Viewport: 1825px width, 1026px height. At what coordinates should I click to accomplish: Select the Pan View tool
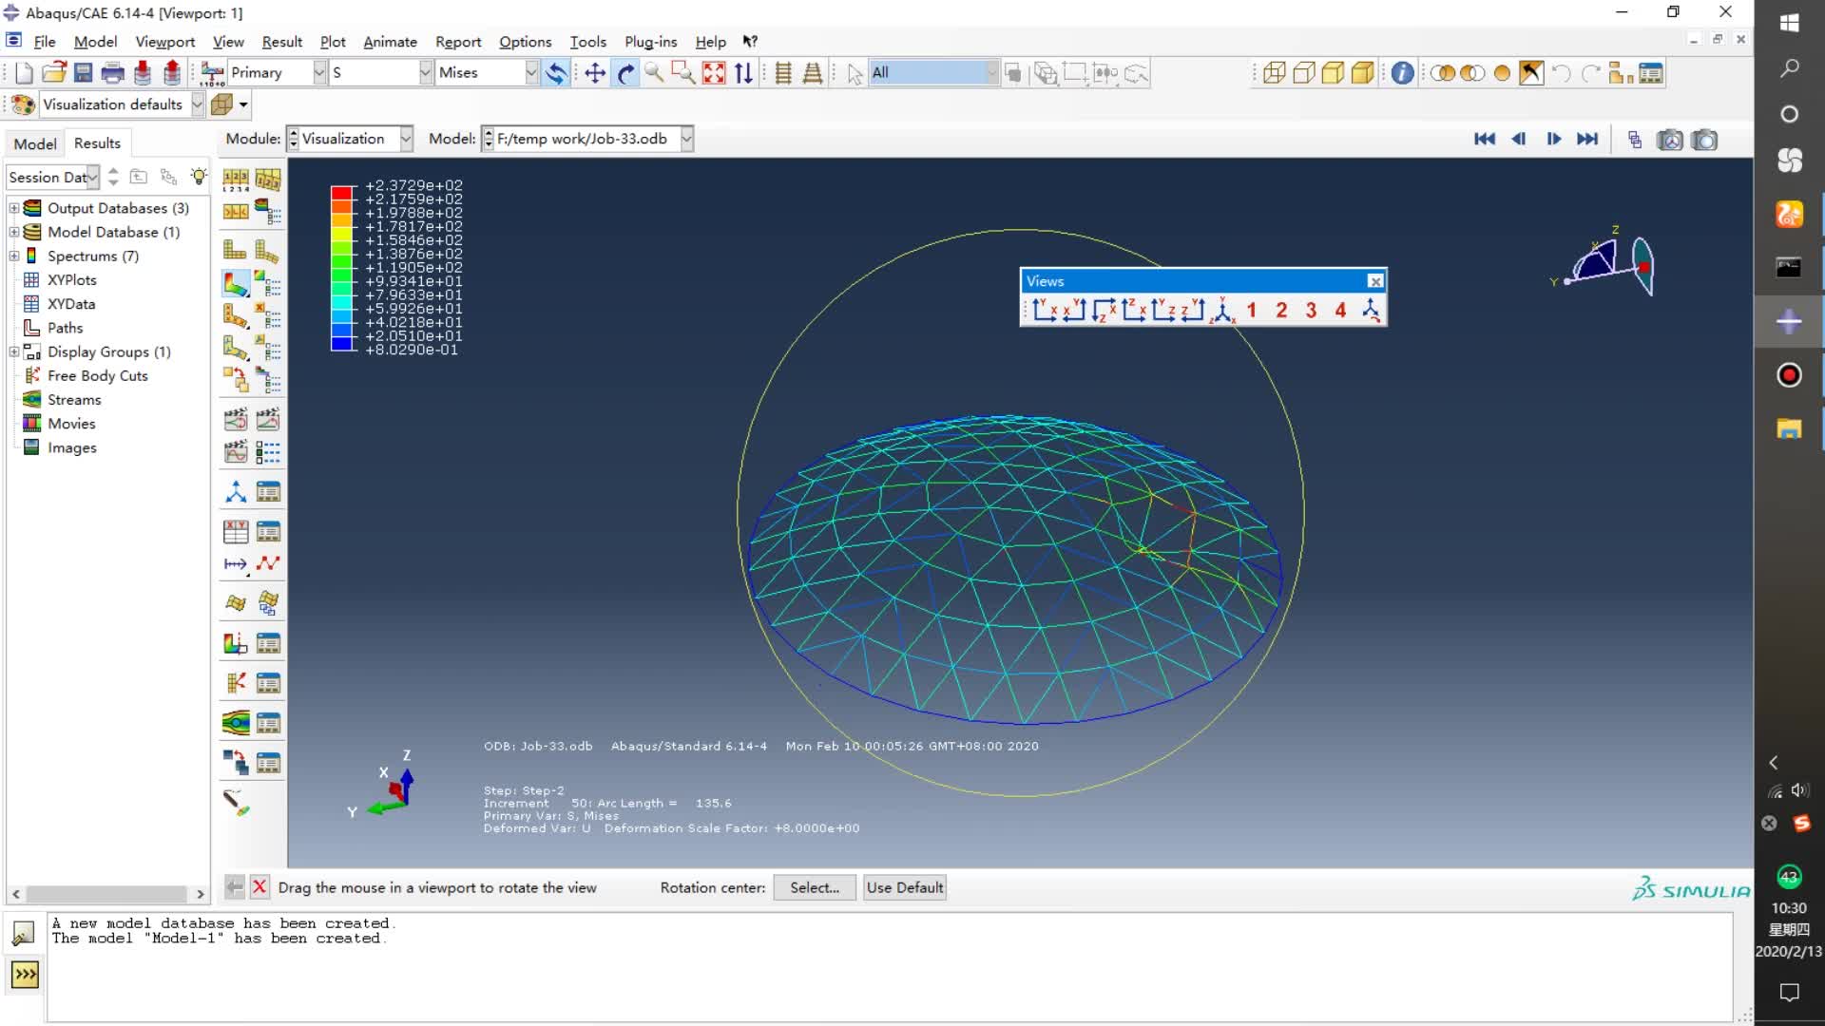pos(595,73)
